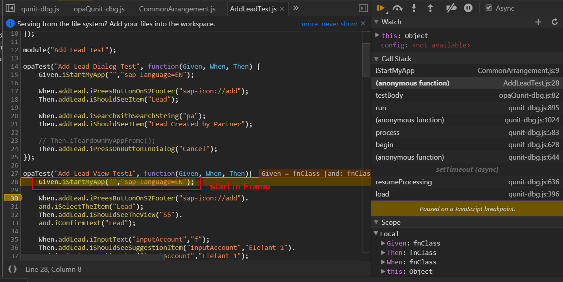Expand When: fnClass in Scope

coord(383,262)
